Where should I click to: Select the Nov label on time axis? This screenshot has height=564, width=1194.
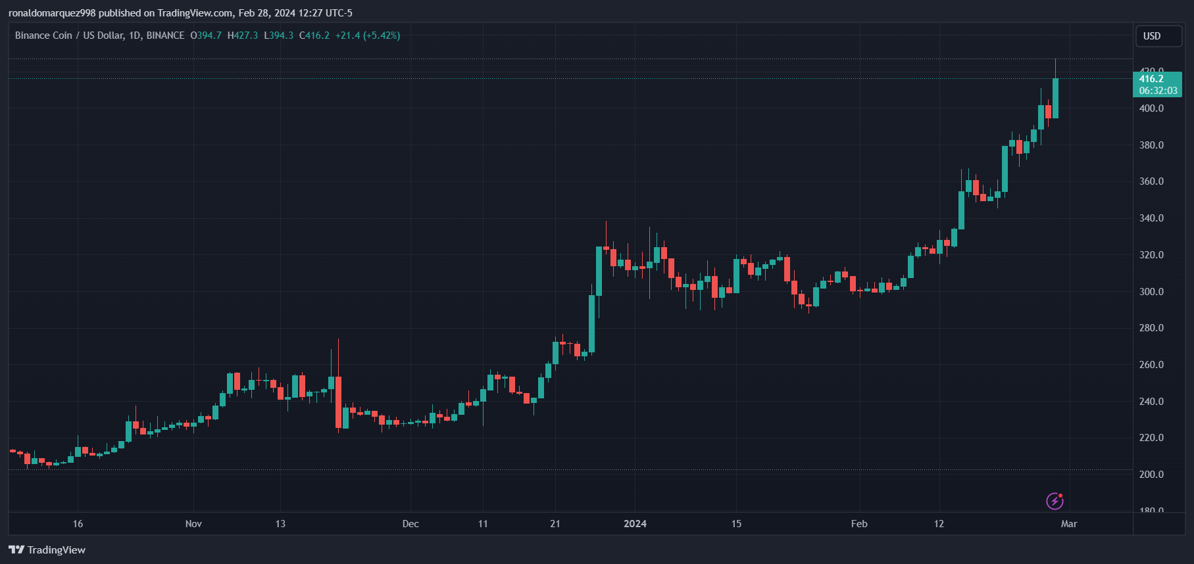[x=193, y=524]
